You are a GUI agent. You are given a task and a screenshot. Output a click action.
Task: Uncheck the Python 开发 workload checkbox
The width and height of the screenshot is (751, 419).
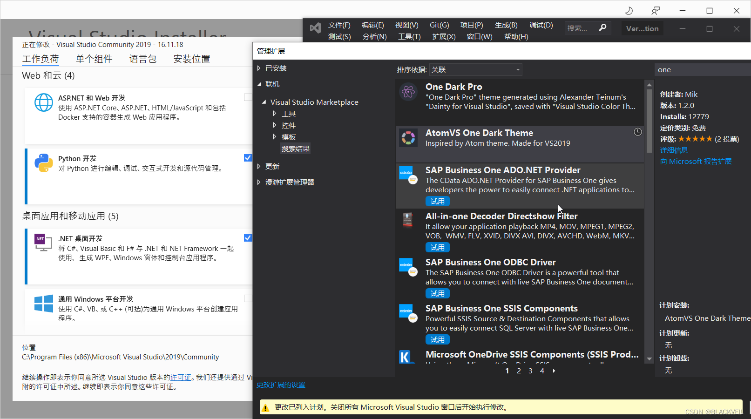coord(248,158)
